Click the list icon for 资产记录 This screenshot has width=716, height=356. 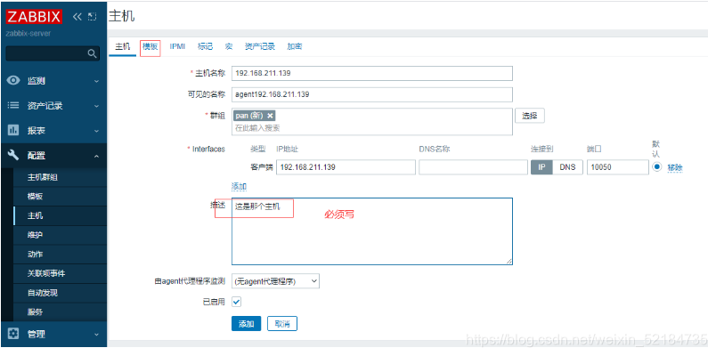pyautogui.click(x=13, y=105)
